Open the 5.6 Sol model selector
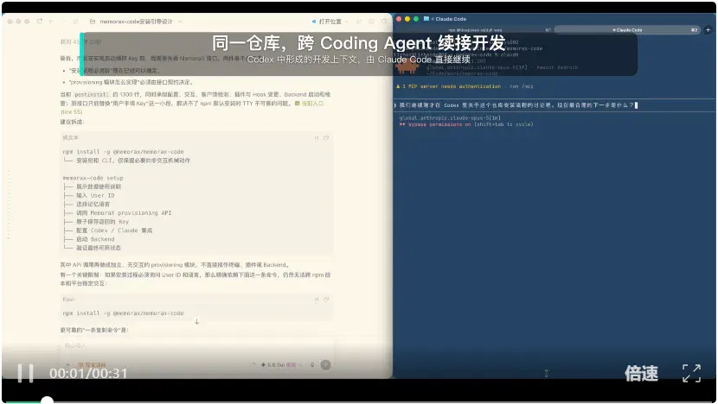 pos(280,364)
